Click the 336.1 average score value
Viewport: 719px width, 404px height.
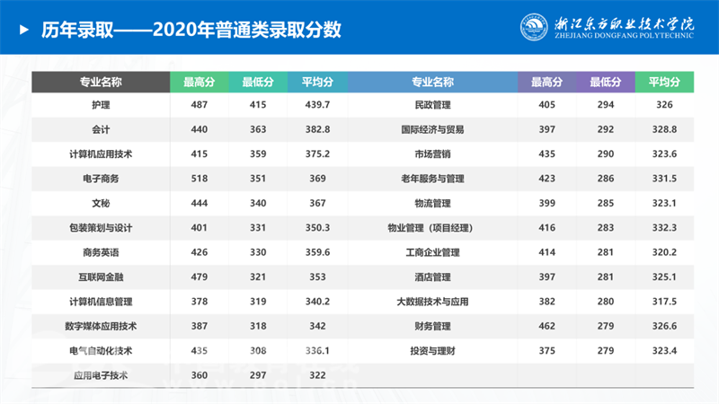click(318, 351)
